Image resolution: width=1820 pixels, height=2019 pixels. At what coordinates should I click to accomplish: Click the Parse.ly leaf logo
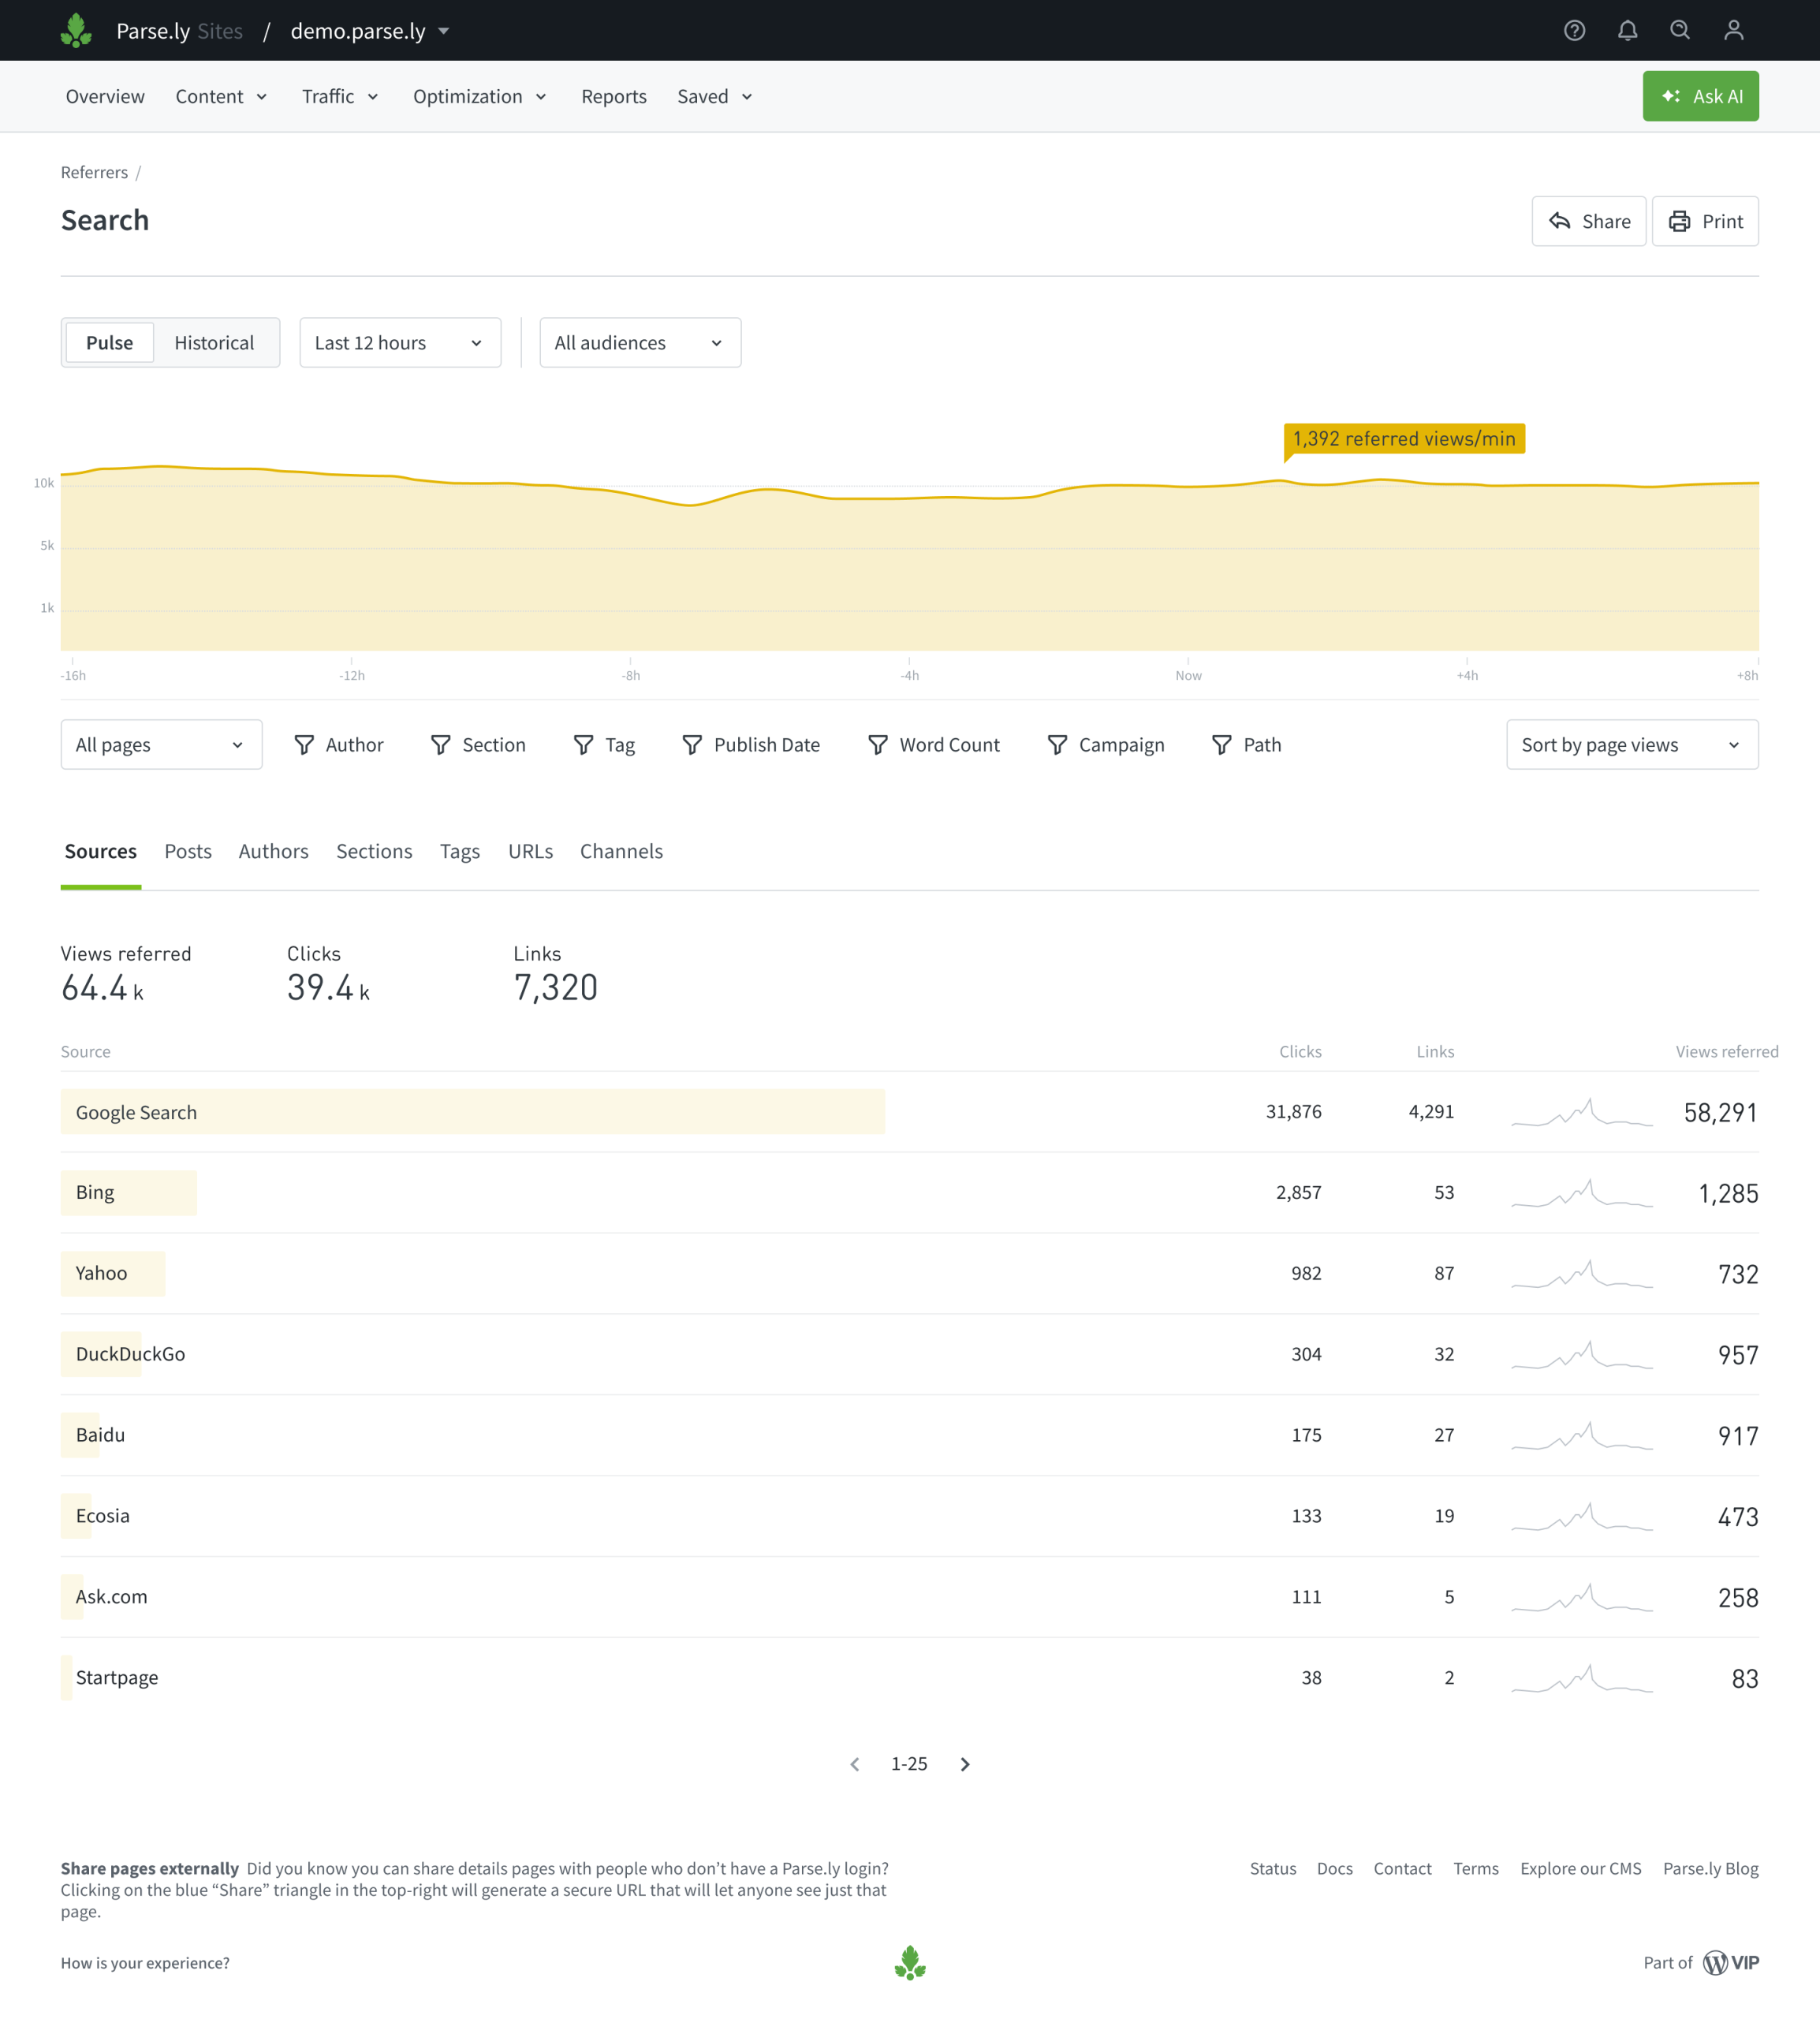[x=76, y=30]
